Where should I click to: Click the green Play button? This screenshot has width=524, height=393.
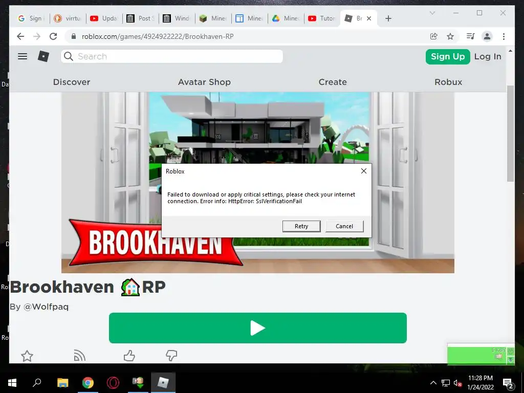(x=258, y=328)
